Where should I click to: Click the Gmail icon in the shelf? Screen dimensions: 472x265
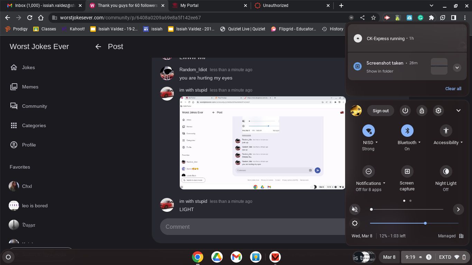coord(237,257)
